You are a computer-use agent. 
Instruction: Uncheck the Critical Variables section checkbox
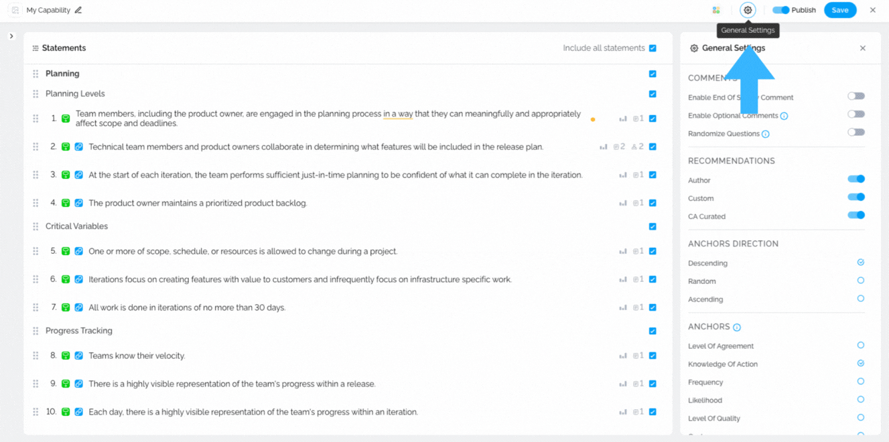[x=653, y=226]
